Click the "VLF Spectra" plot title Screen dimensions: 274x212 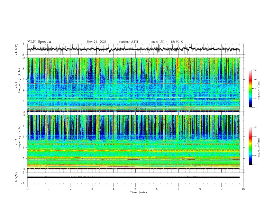tap(39, 42)
